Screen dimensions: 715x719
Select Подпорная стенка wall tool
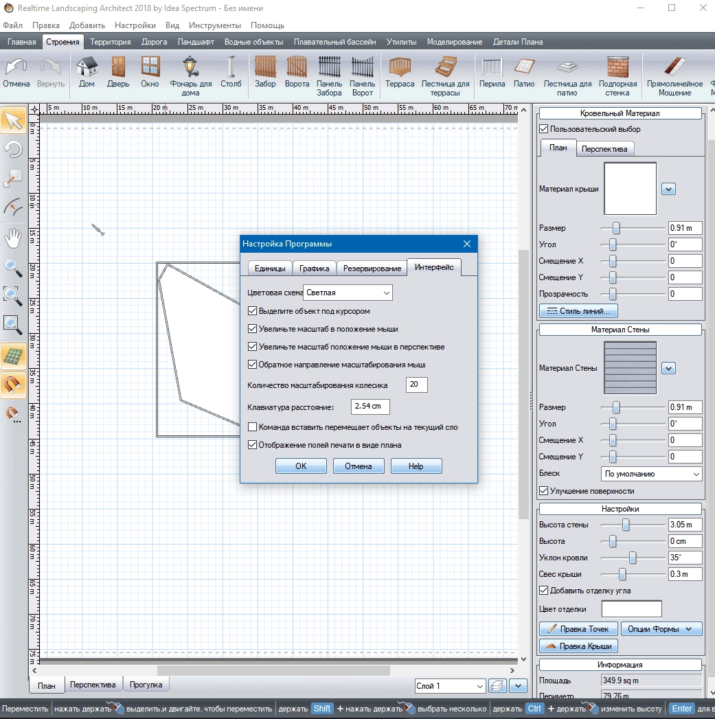point(617,76)
